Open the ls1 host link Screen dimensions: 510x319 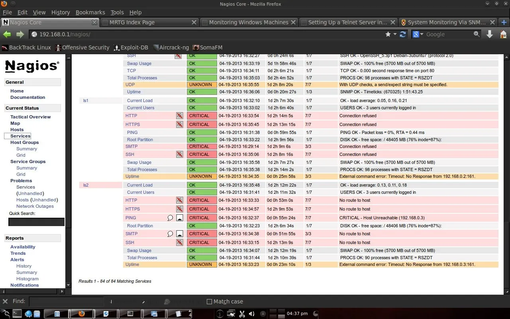[86, 100]
